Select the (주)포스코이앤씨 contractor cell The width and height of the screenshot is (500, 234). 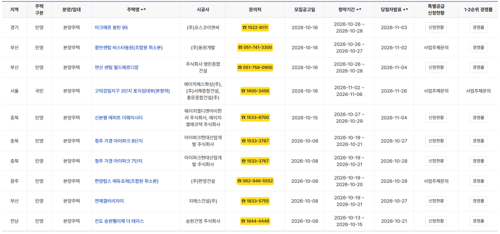click(203, 28)
